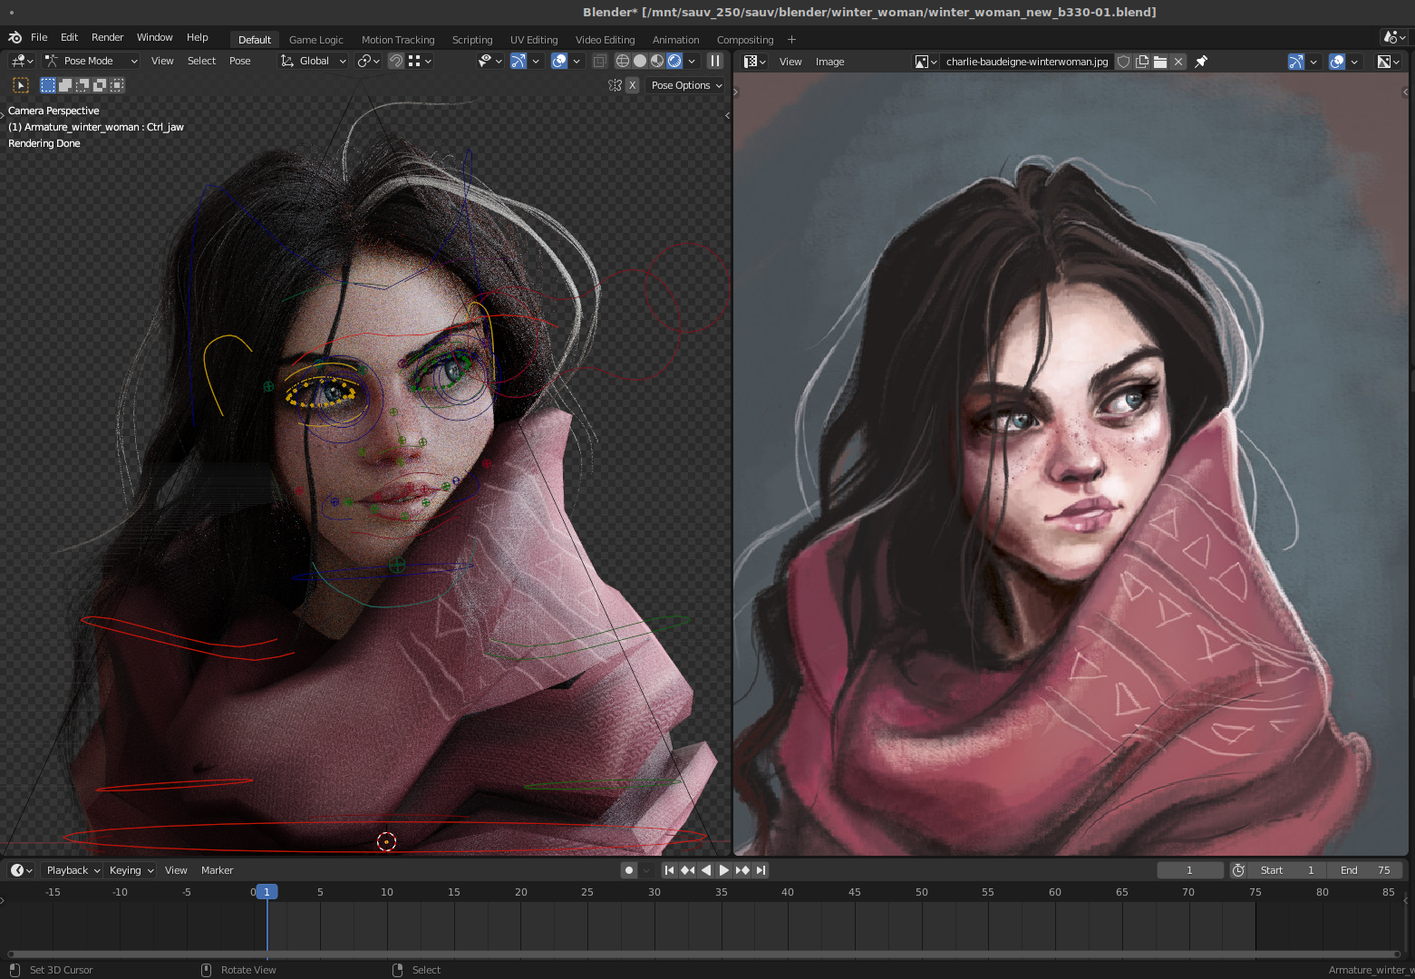Image resolution: width=1415 pixels, height=979 pixels.
Task: Open the Render menu
Action: pyautogui.click(x=107, y=37)
